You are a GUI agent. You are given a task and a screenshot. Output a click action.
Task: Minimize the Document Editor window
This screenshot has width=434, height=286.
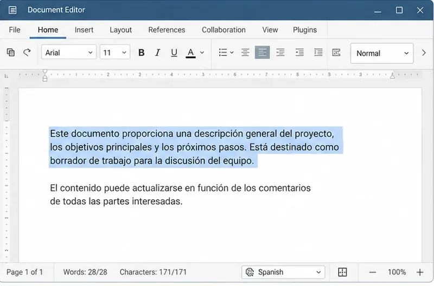pos(378,10)
